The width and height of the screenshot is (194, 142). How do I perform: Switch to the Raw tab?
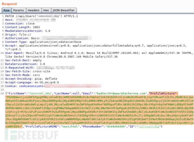click(x=6, y=10)
